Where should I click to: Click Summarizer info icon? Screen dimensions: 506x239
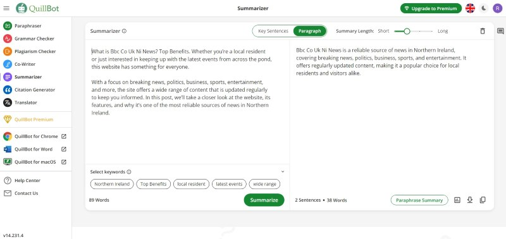click(124, 31)
